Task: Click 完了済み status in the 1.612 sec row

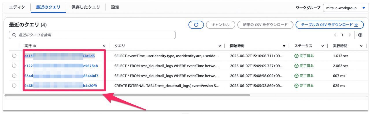Action: click(304, 56)
